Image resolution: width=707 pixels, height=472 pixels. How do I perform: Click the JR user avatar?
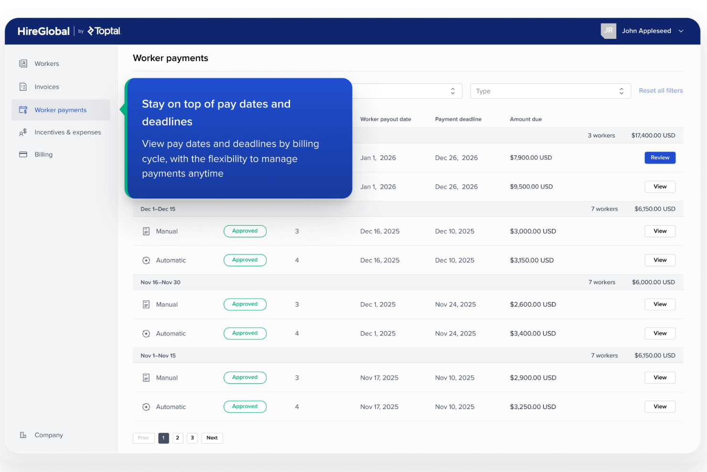608,31
